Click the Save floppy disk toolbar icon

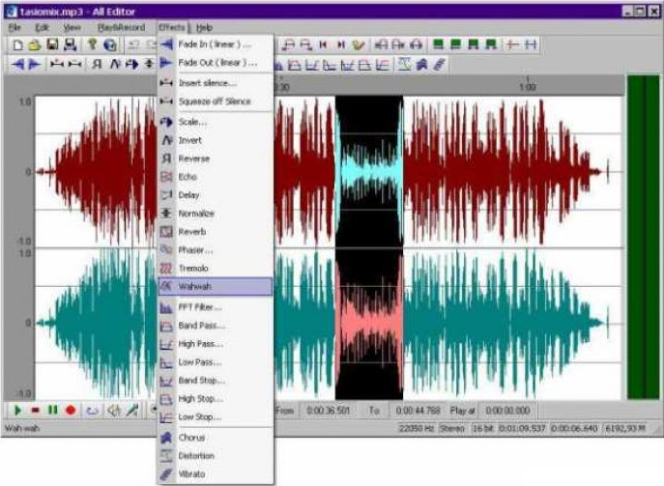(x=52, y=44)
